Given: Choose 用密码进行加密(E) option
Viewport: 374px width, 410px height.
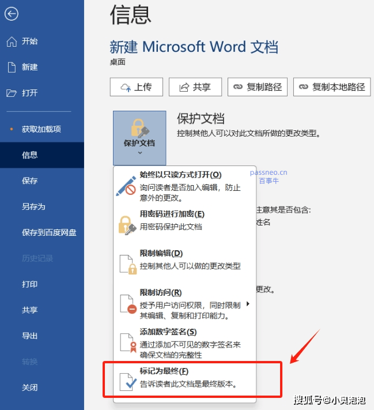Looking at the screenshot, I should tap(184, 225).
